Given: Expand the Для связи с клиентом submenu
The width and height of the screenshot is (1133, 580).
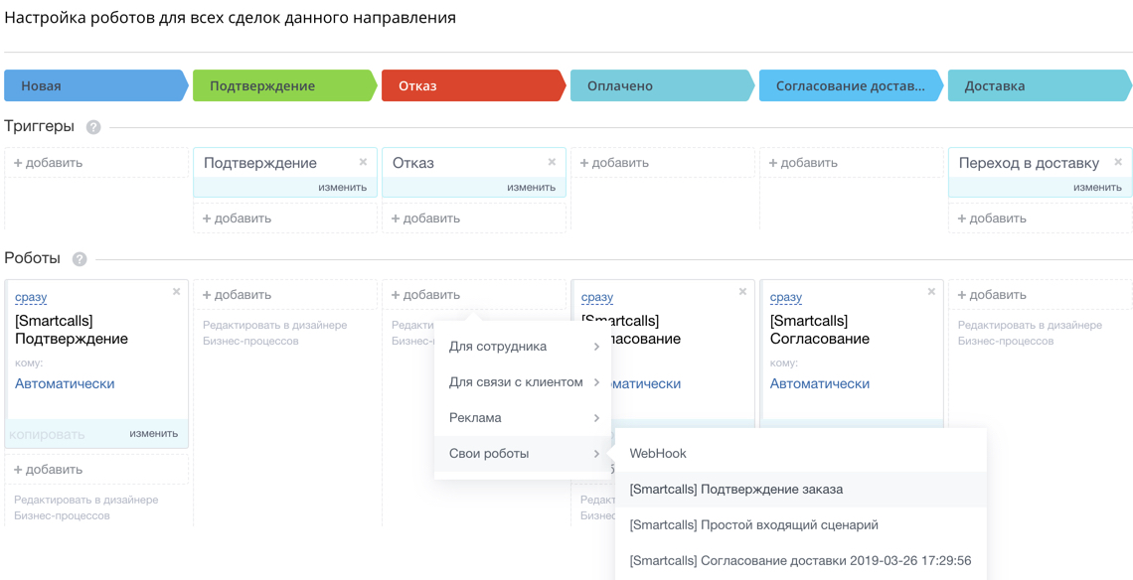Looking at the screenshot, I should 522,382.
